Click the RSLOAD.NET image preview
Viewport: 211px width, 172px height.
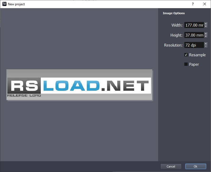[x=79, y=85]
